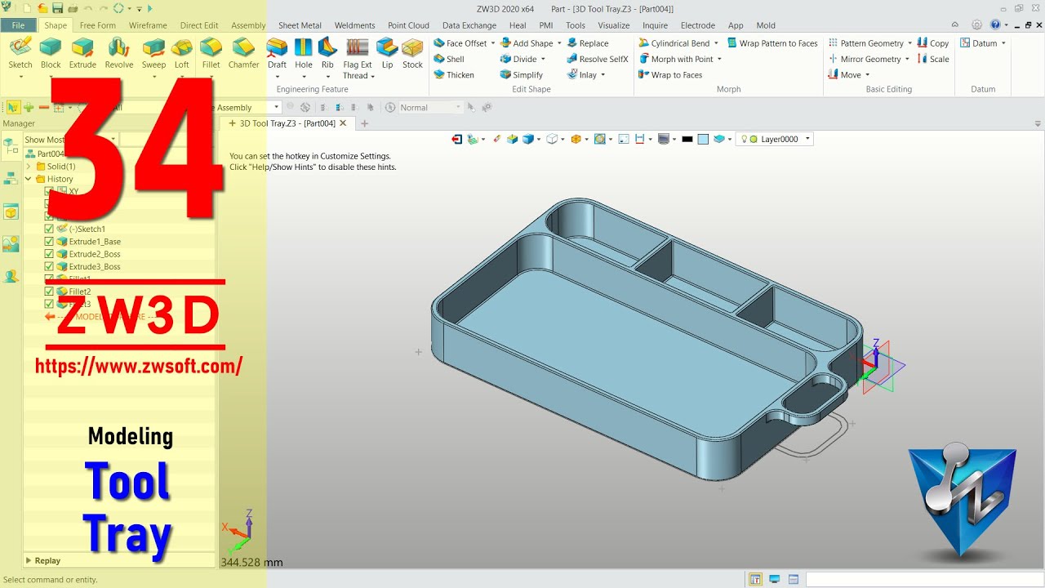This screenshot has width=1045, height=588.
Task: Click Wrap to Faces
Action: coord(669,74)
